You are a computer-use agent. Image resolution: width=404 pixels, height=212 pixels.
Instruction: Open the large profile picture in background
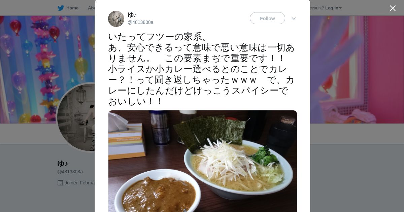coord(76,117)
